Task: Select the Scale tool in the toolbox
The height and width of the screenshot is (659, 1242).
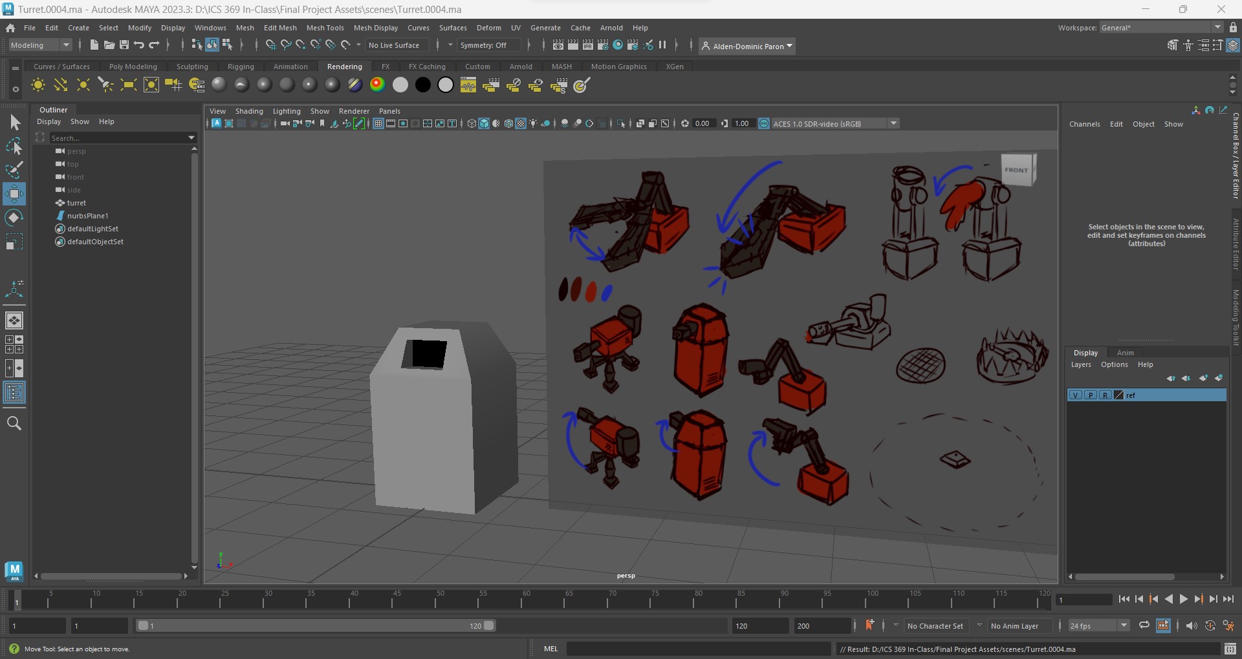Action: tap(14, 242)
